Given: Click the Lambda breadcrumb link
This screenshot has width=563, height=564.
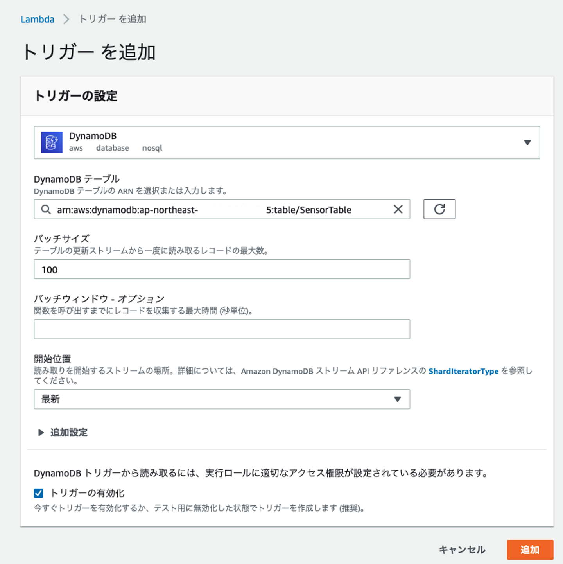Looking at the screenshot, I should point(37,19).
